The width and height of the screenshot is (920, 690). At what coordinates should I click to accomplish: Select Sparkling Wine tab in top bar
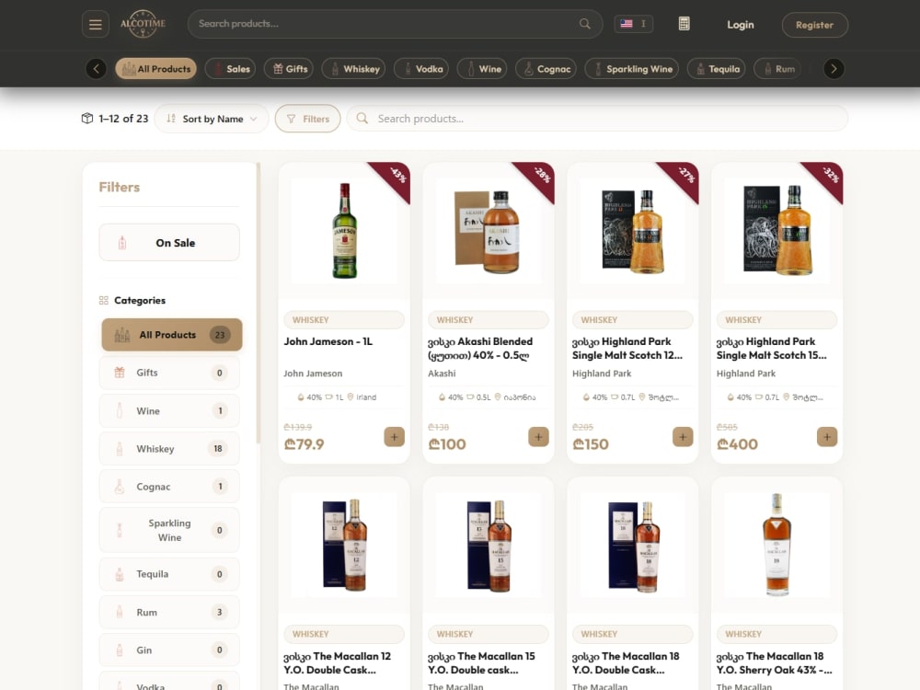click(x=632, y=69)
